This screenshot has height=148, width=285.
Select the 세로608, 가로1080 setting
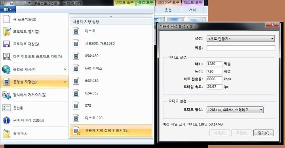pos(111,44)
